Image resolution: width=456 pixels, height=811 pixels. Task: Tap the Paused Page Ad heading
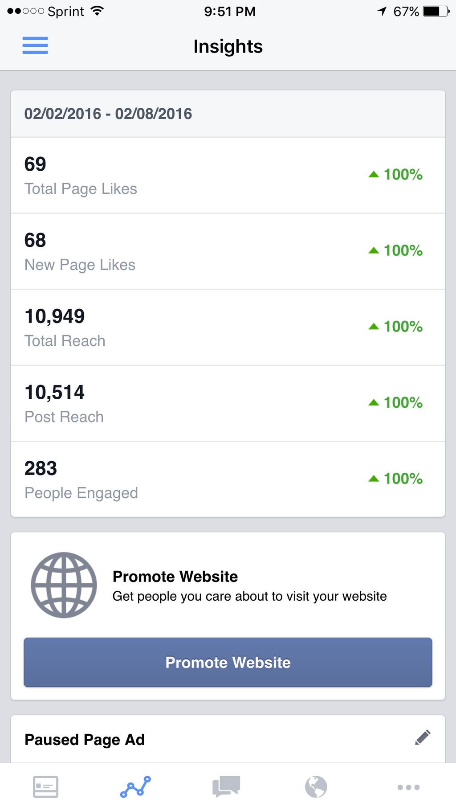pyautogui.click(x=85, y=740)
